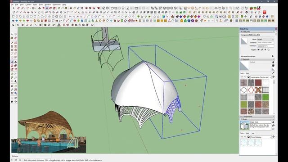Select the arrow tool in left toolbar
The width and height of the screenshot is (288, 162).
pyautogui.click(x=12, y=34)
